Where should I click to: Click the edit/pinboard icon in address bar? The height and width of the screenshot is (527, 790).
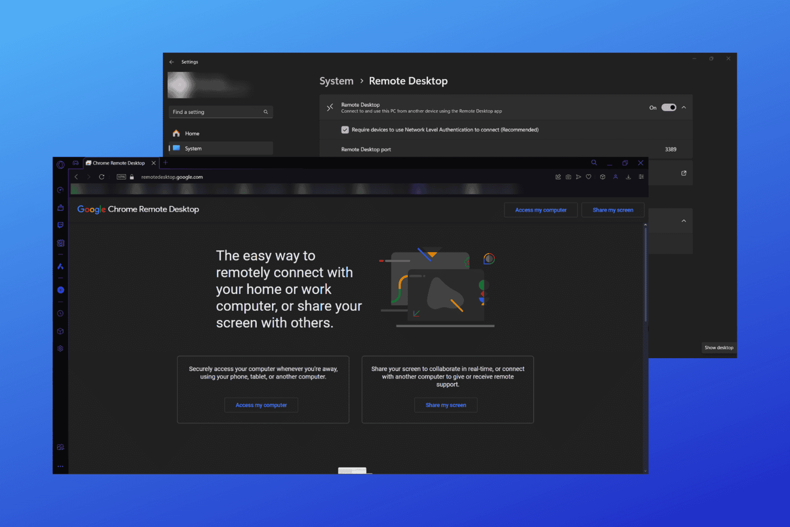tap(558, 177)
